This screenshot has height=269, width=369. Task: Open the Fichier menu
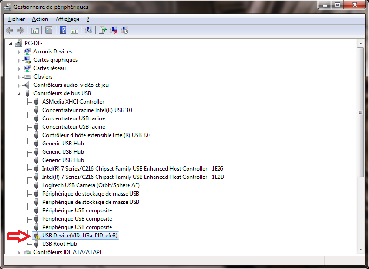(16, 19)
